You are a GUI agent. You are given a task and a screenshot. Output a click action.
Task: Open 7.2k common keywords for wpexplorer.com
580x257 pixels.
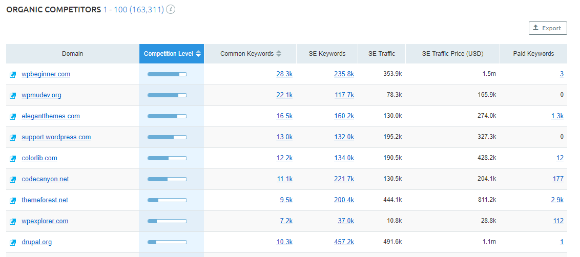pyautogui.click(x=286, y=221)
